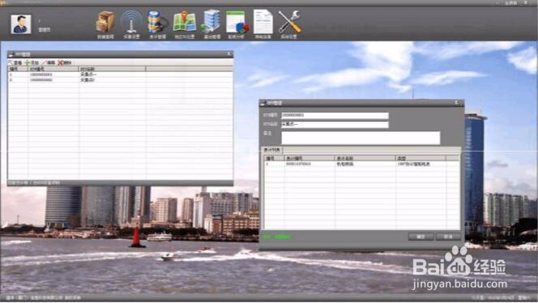Click the 编号 column header in dialog table
This screenshot has width=538, height=303.
[274, 158]
